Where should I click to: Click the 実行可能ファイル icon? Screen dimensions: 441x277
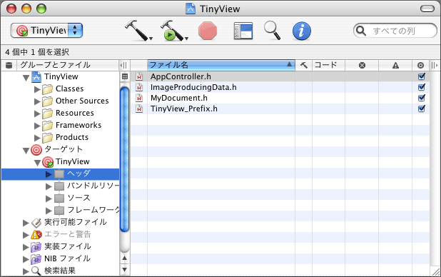(36, 223)
